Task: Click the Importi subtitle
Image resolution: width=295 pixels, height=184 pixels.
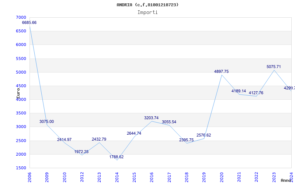Action: coord(147,12)
